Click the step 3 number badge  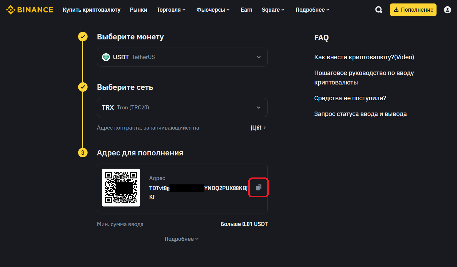click(83, 153)
